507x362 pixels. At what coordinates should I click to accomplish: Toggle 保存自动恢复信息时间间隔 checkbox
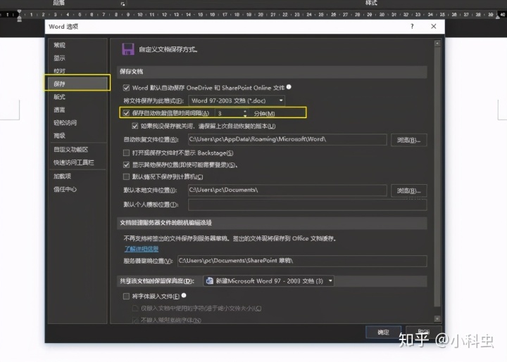coord(126,113)
